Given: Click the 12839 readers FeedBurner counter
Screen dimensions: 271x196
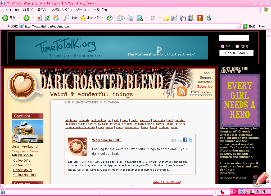Looking at the screenshot, I should (x=201, y=92).
